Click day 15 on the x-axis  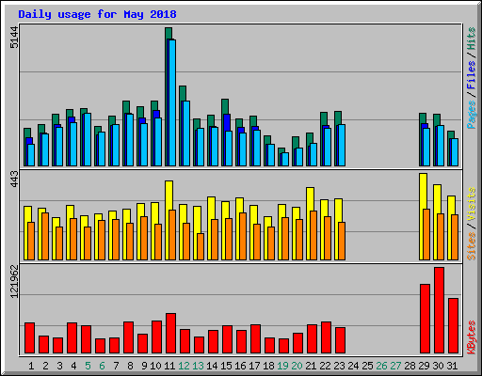click(x=226, y=366)
